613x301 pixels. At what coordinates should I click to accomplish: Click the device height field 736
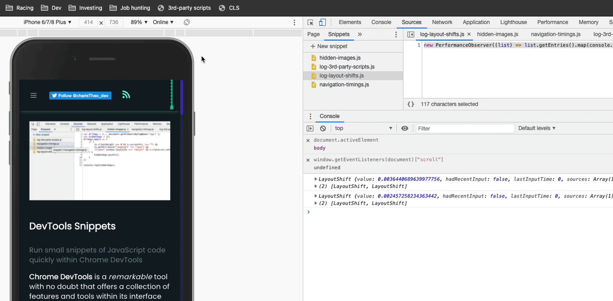tap(113, 22)
